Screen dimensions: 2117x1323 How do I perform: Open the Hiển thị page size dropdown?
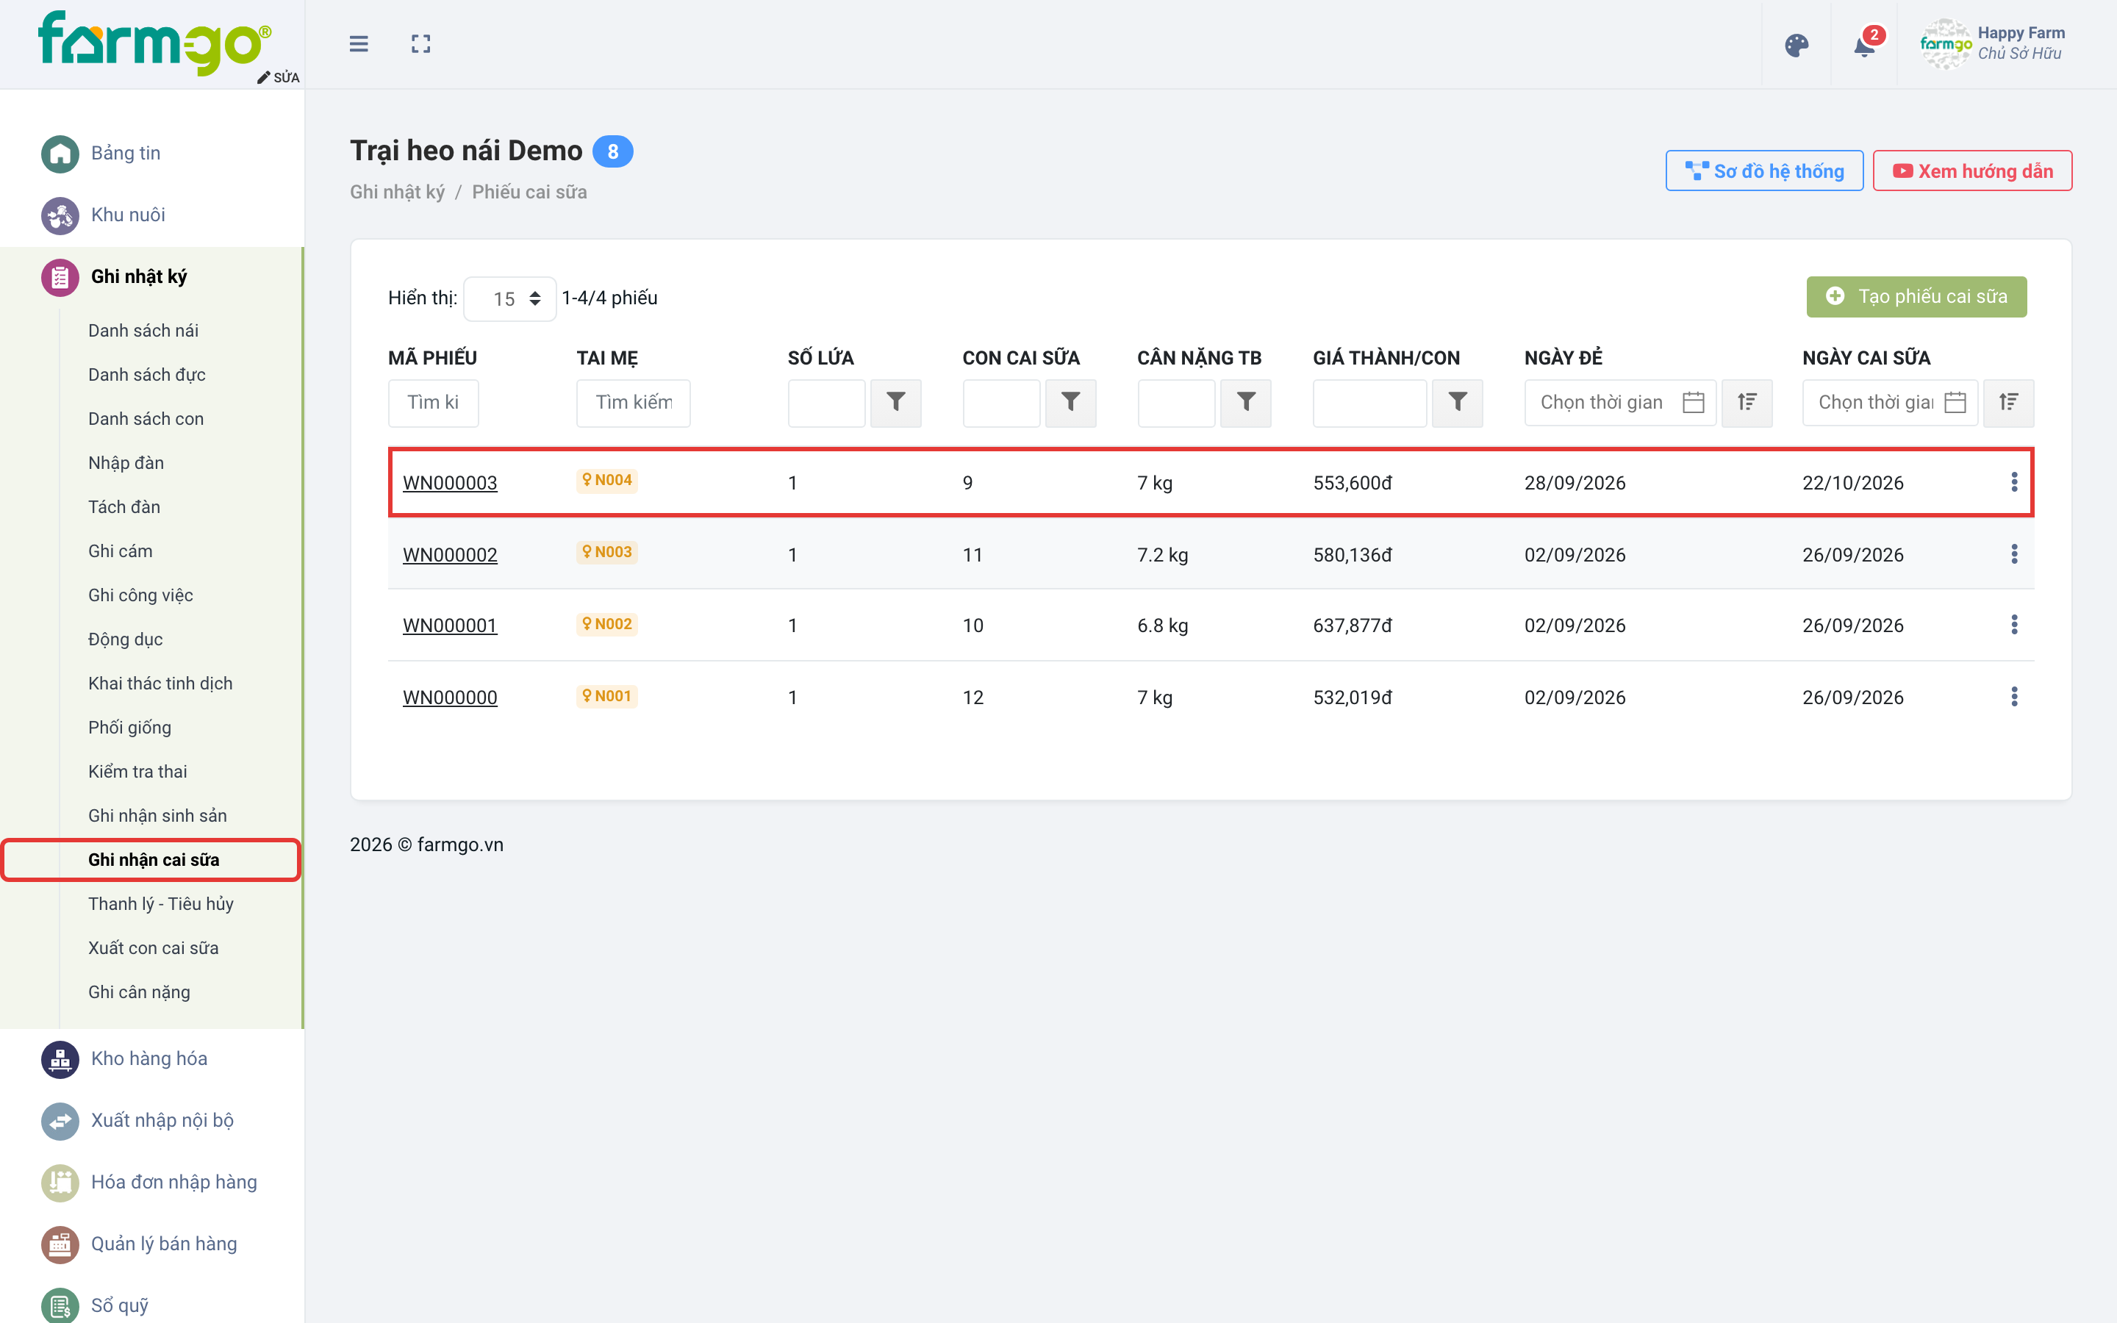pyautogui.click(x=510, y=298)
